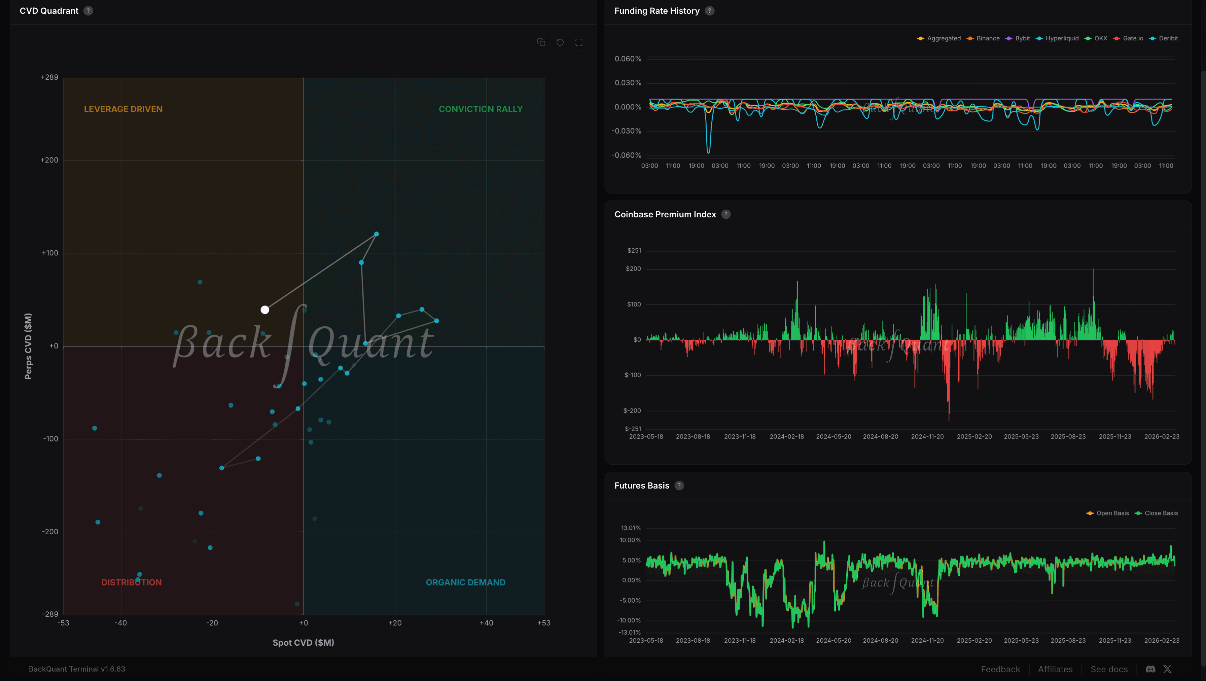This screenshot has height=681, width=1206.
Task: Toggle the Hyperliquid series in the funding legend
Action: point(1057,38)
